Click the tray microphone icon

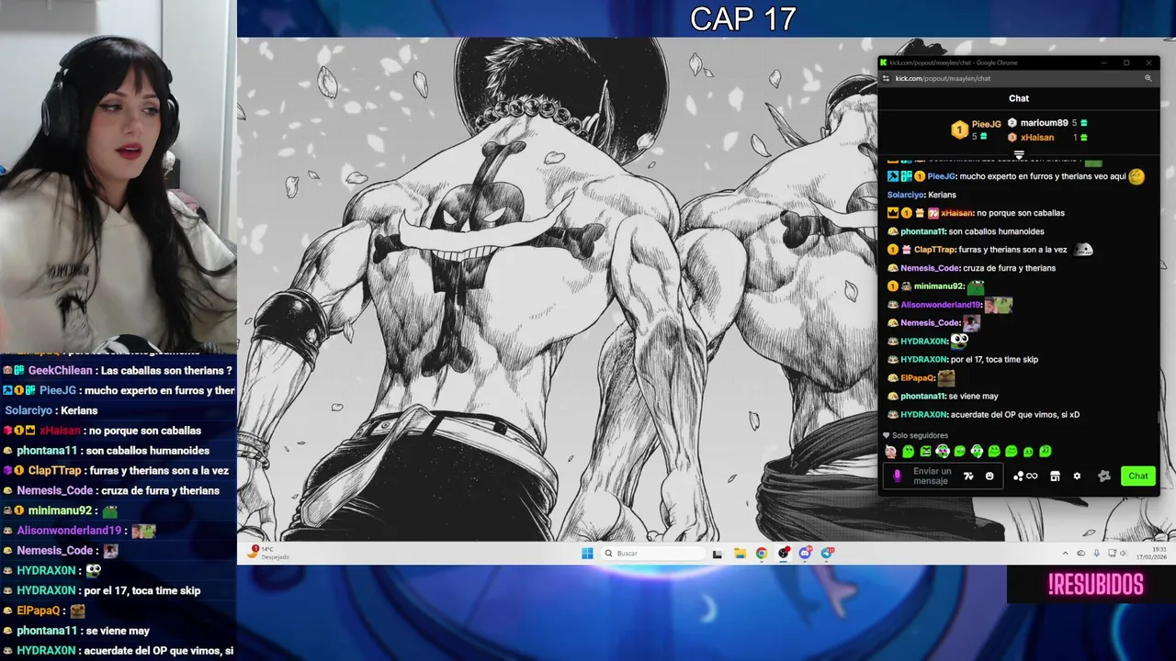tap(1096, 553)
